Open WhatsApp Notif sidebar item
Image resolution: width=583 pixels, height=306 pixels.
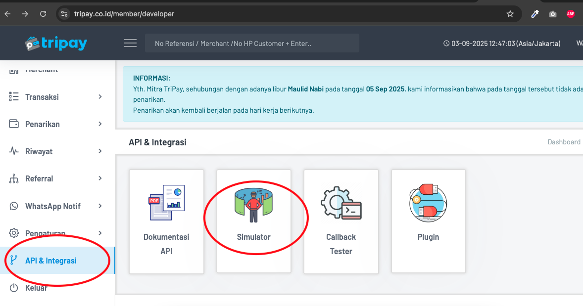tap(52, 206)
